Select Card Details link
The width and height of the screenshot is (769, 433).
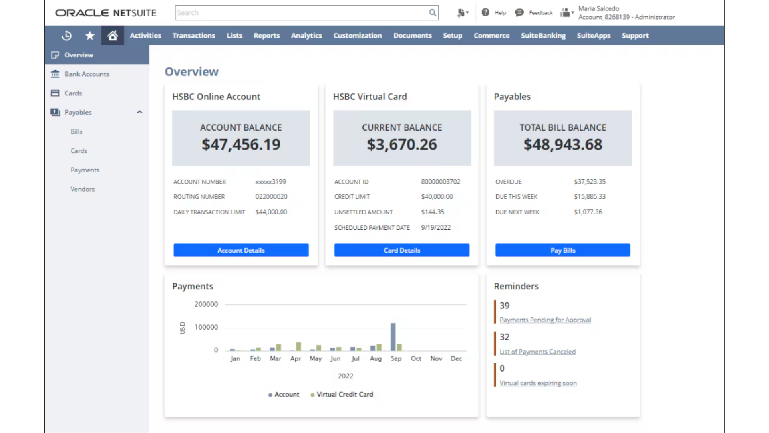(x=402, y=250)
